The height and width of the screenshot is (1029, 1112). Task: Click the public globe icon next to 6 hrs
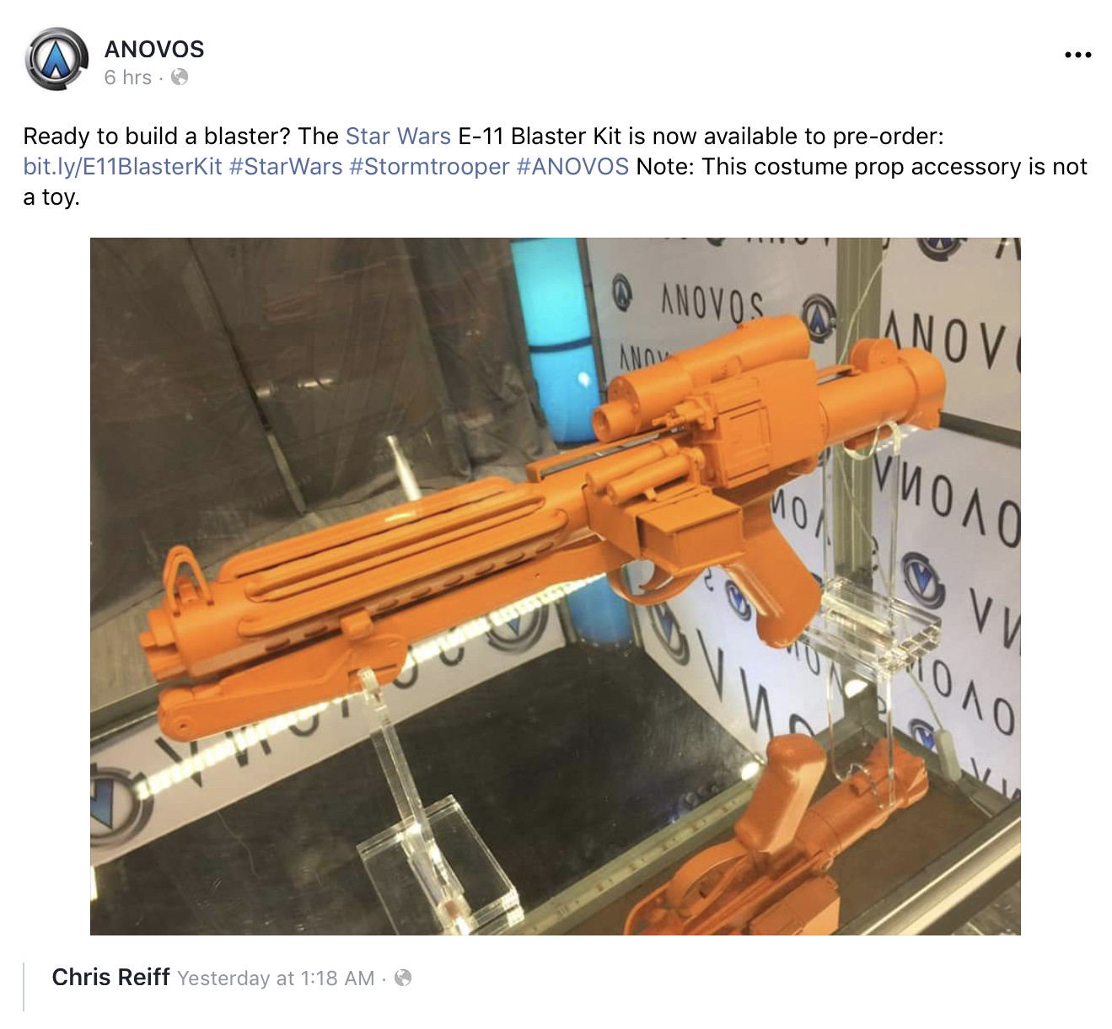pos(179,78)
